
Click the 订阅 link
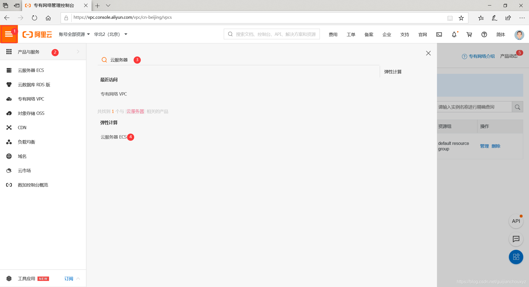[69, 278]
